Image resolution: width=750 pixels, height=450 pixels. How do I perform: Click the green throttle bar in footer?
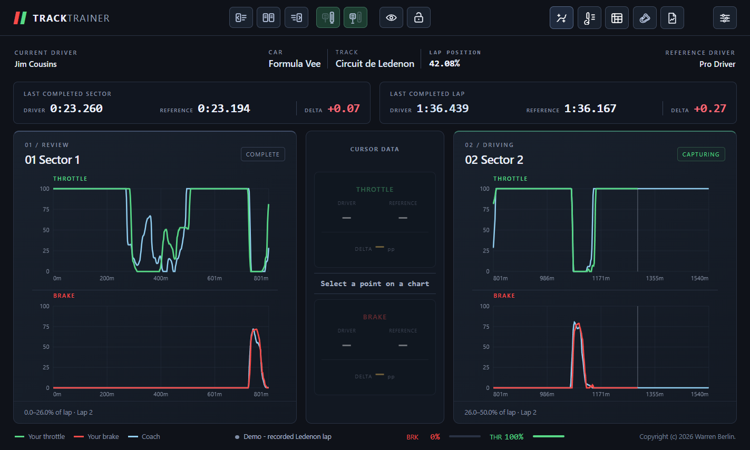pos(549,436)
